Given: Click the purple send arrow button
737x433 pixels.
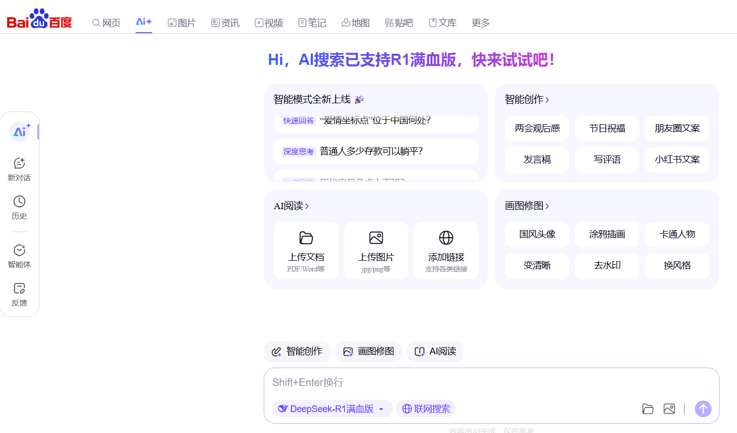Looking at the screenshot, I should pyautogui.click(x=703, y=408).
